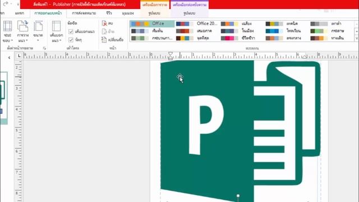Screen dimensions: 359x202
Task: Open the Text Box Tools Format tab
Action: tap(190, 13)
